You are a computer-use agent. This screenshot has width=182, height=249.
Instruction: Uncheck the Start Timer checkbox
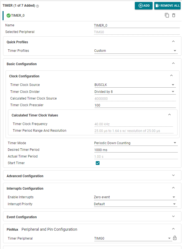tap(98, 163)
